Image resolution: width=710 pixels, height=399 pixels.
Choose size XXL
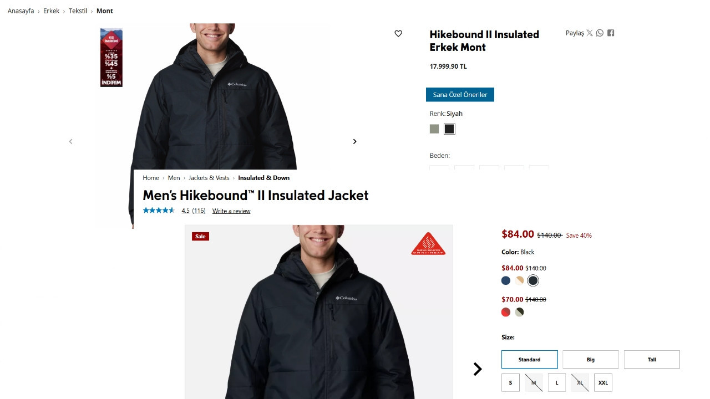[x=603, y=382]
